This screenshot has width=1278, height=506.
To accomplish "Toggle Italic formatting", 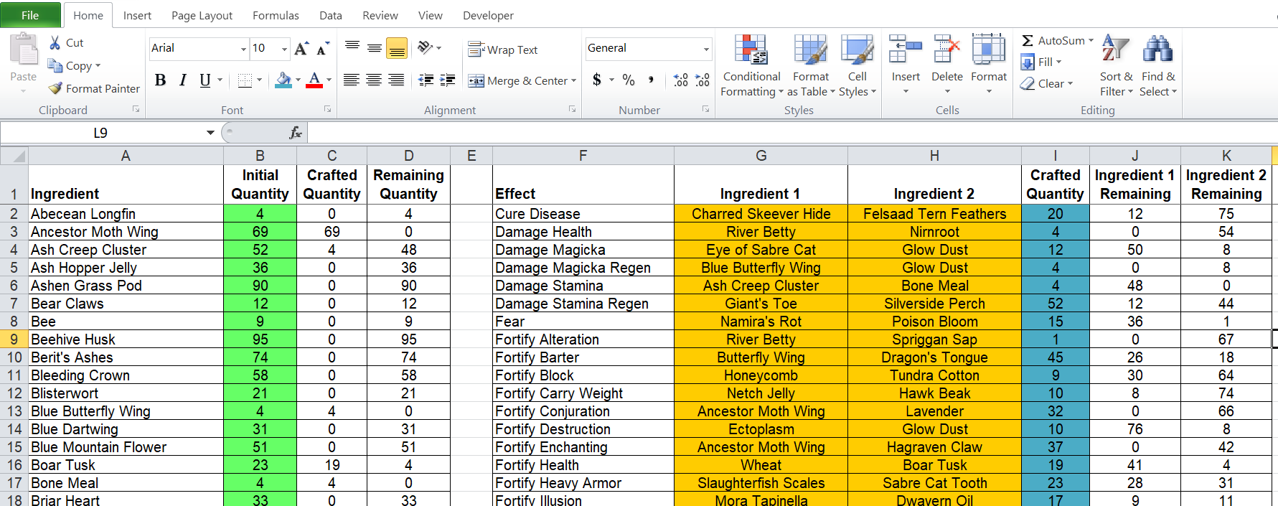I will [x=183, y=80].
